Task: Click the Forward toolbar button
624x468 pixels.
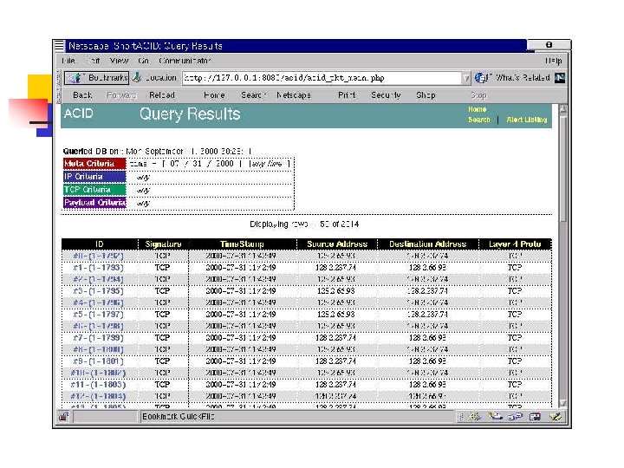Action: click(x=122, y=95)
